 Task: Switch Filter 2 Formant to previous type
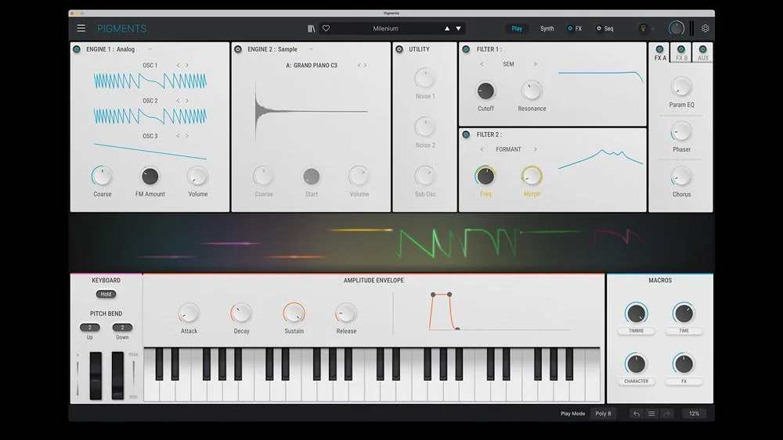[482, 149]
